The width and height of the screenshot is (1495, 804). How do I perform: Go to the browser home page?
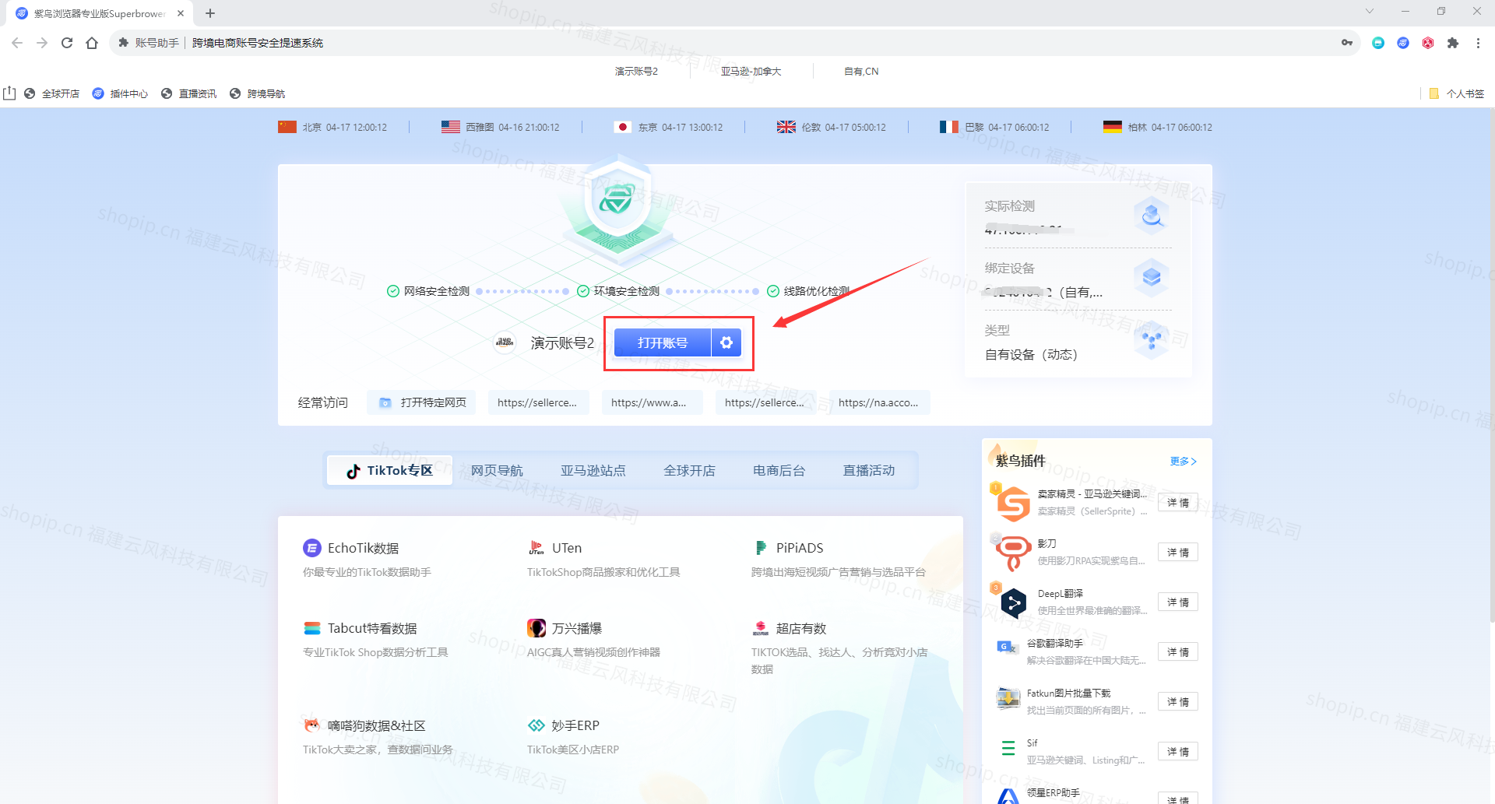(92, 43)
